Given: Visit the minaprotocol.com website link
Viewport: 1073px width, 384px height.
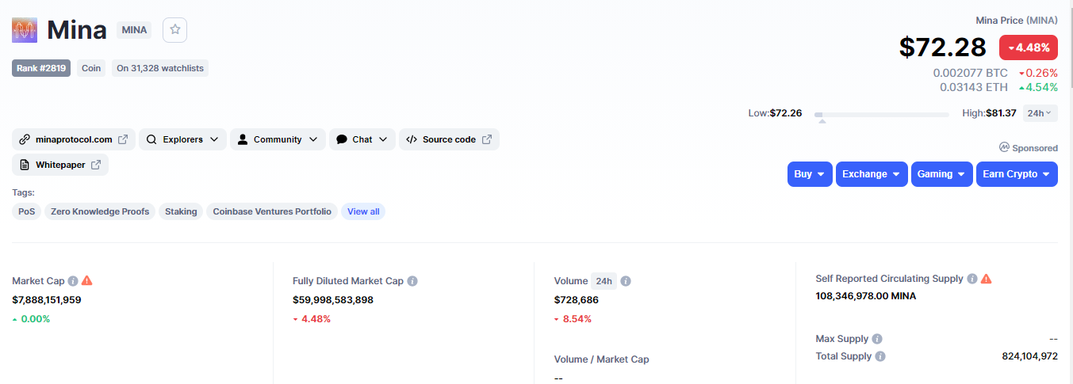Looking at the screenshot, I should (x=74, y=139).
